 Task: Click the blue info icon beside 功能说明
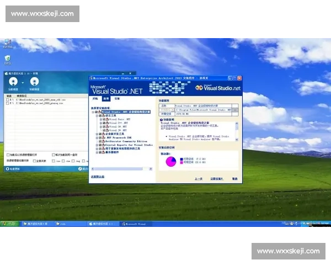coord(161,120)
